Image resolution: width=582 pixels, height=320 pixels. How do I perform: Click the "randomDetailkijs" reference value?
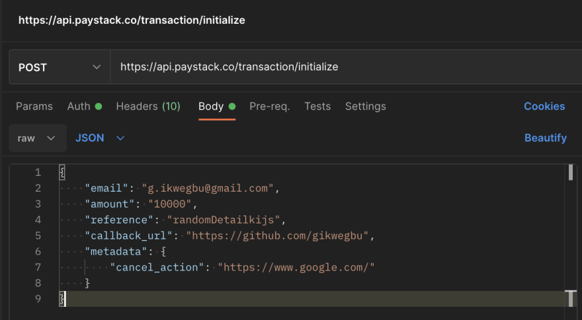click(224, 220)
